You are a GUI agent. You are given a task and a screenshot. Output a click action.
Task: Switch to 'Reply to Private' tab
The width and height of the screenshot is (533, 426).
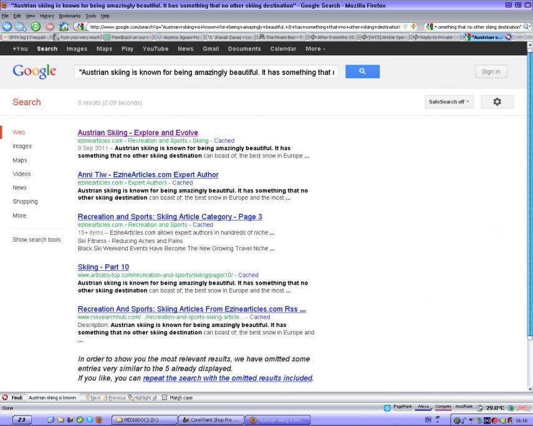(x=436, y=37)
